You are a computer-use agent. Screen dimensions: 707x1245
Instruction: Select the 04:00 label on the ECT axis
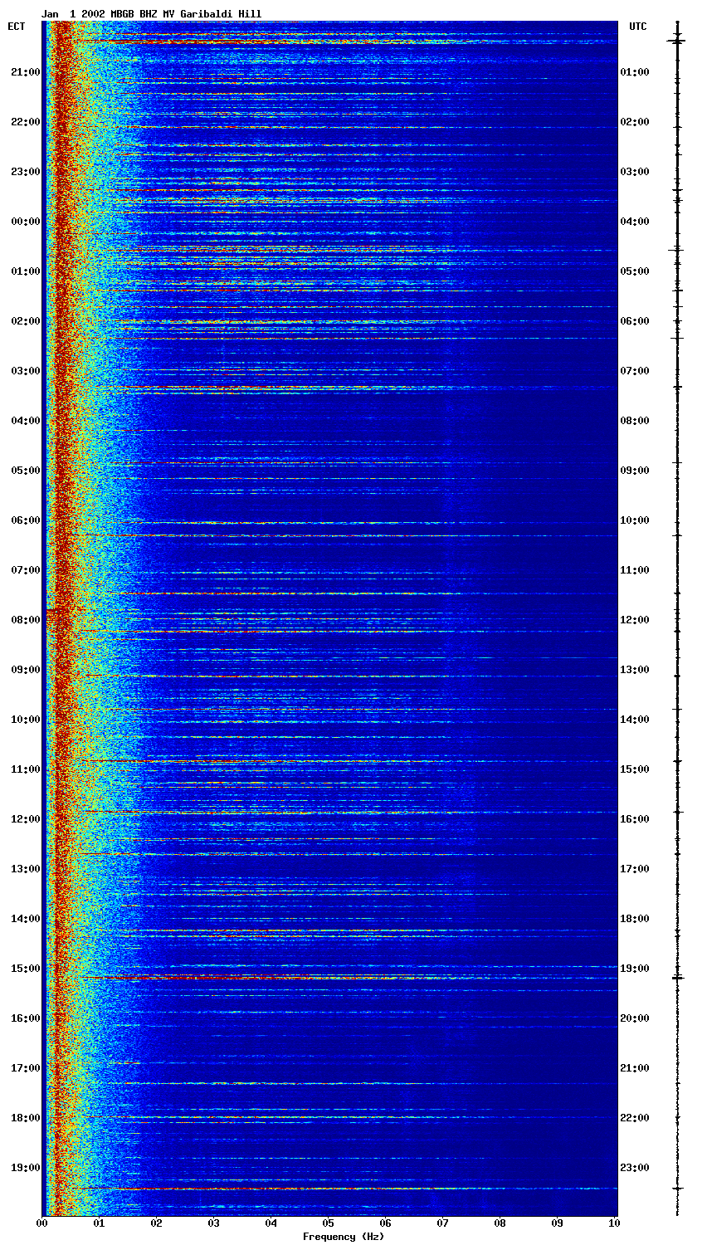point(25,421)
